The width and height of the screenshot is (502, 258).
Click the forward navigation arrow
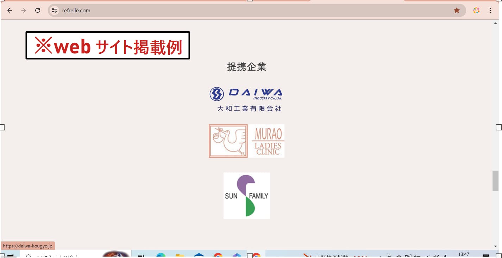24,11
